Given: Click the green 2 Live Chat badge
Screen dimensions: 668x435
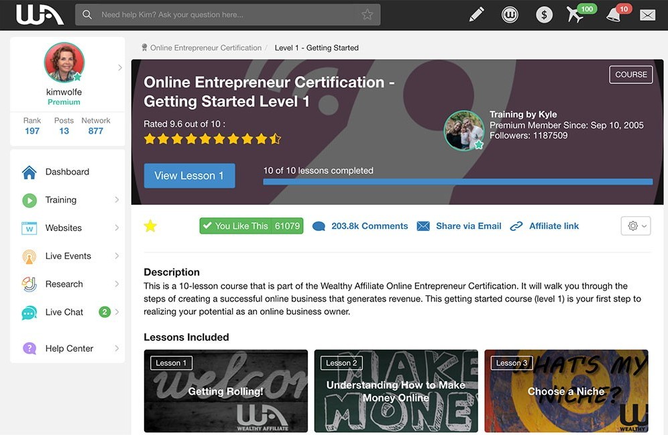Looking at the screenshot, I should (105, 312).
